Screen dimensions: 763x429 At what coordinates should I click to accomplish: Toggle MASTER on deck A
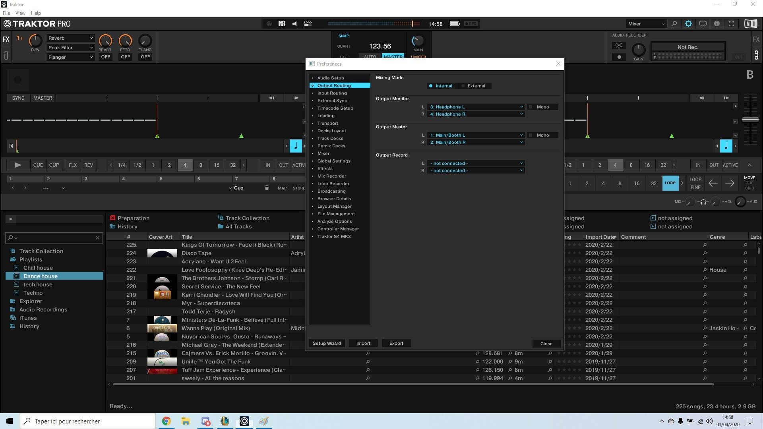(x=43, y=98)
